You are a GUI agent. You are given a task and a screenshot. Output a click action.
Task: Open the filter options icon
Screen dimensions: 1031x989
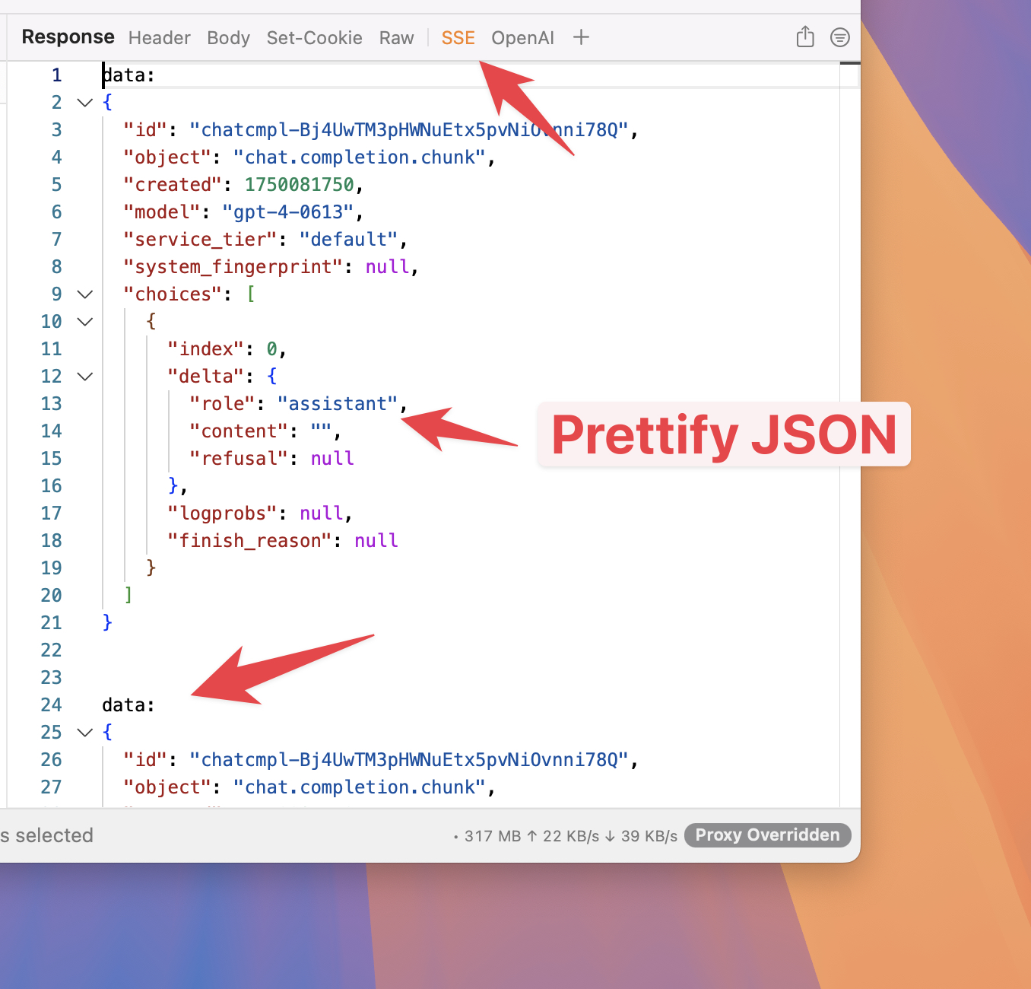tap(839, 37)
